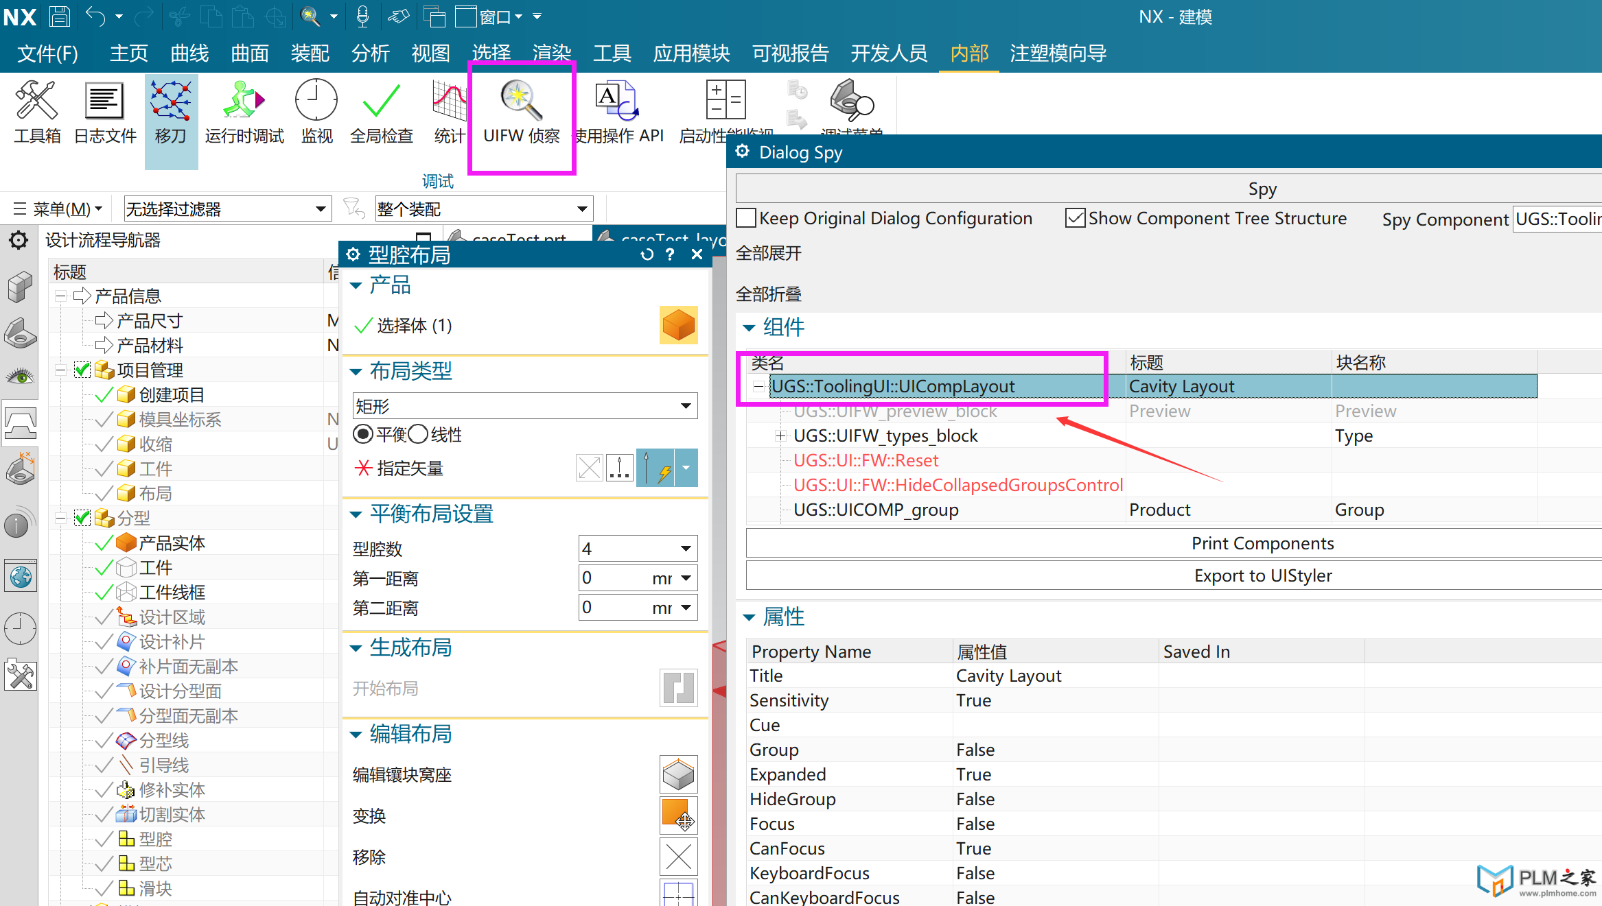1602x906 pixels.
Task: Click 全部折叠 collapse all
Action: (769, 294)
